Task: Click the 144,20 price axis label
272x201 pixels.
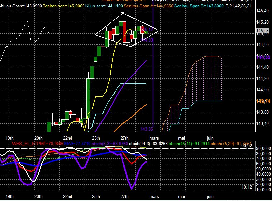Action: click(x=263, y=79)
